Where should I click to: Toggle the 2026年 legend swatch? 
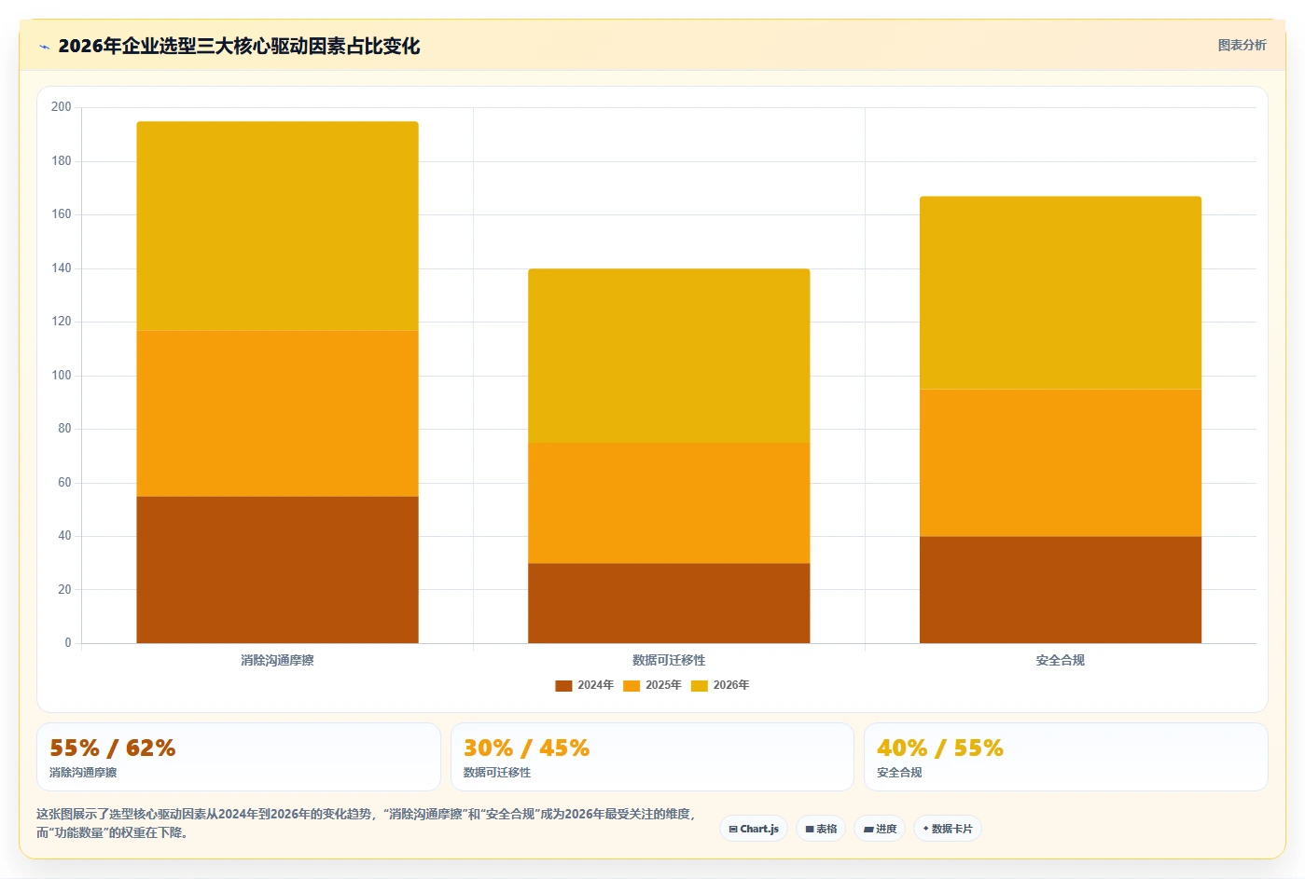click(700, 685)
